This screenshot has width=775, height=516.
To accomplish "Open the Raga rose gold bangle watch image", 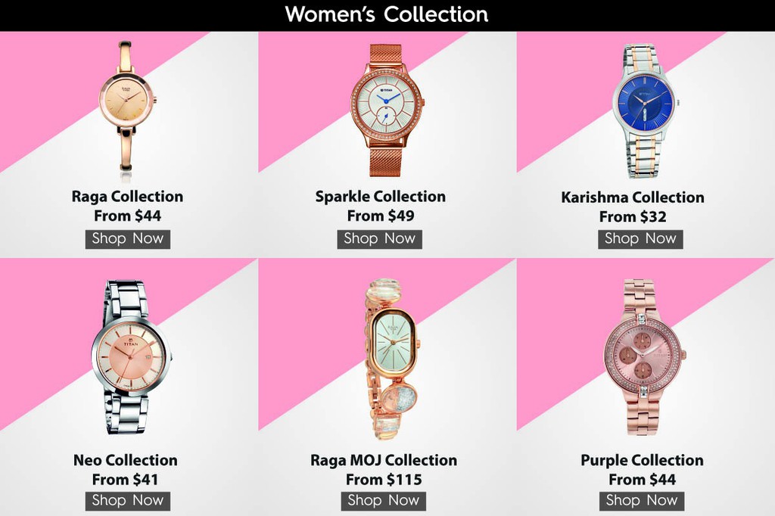I will (x=127, y=110).
